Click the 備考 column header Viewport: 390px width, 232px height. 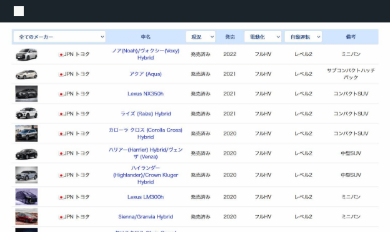(x=351, y=37)
